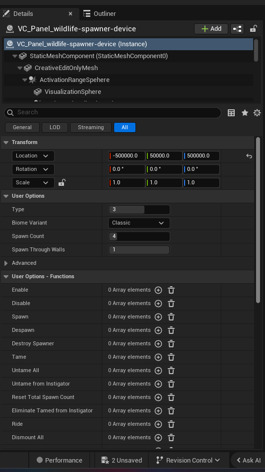Expand the Advanced section

[x=6, y=263]
